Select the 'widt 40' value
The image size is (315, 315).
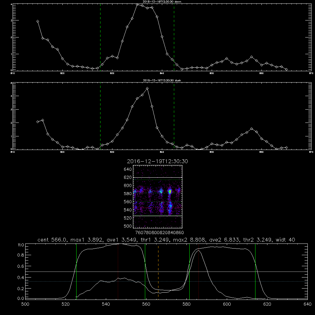(x=285, y=240)
